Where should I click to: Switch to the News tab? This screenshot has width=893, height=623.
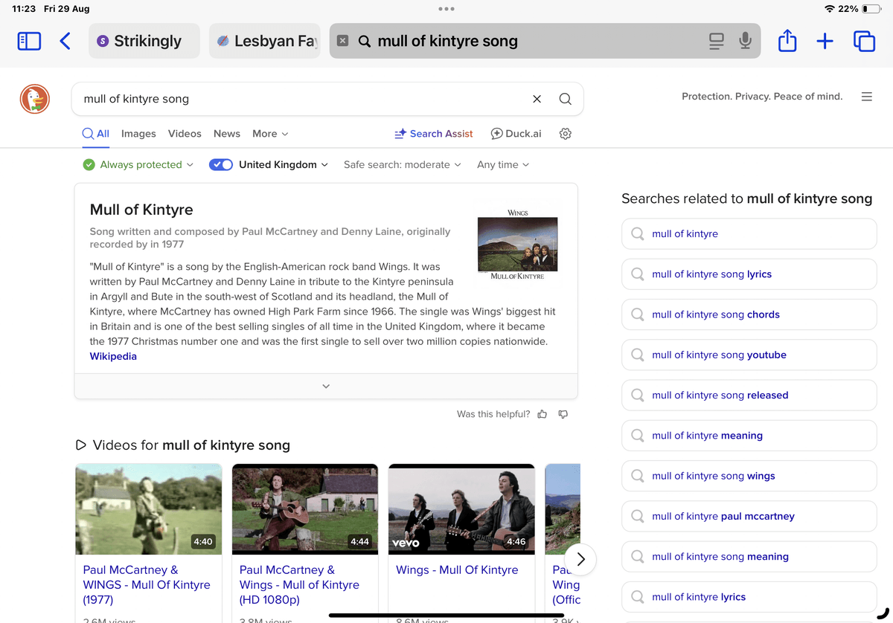pos(227,134)
